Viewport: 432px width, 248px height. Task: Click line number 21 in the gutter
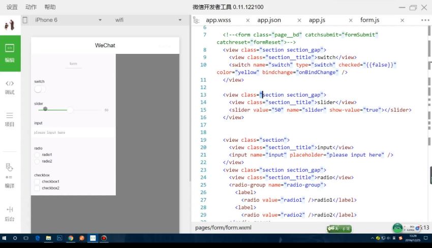[203, 155]
